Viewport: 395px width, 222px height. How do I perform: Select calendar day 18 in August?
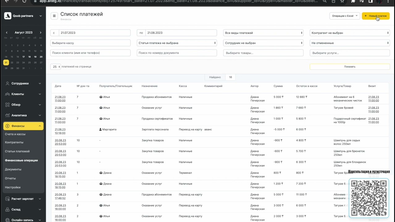click(29, 57)
